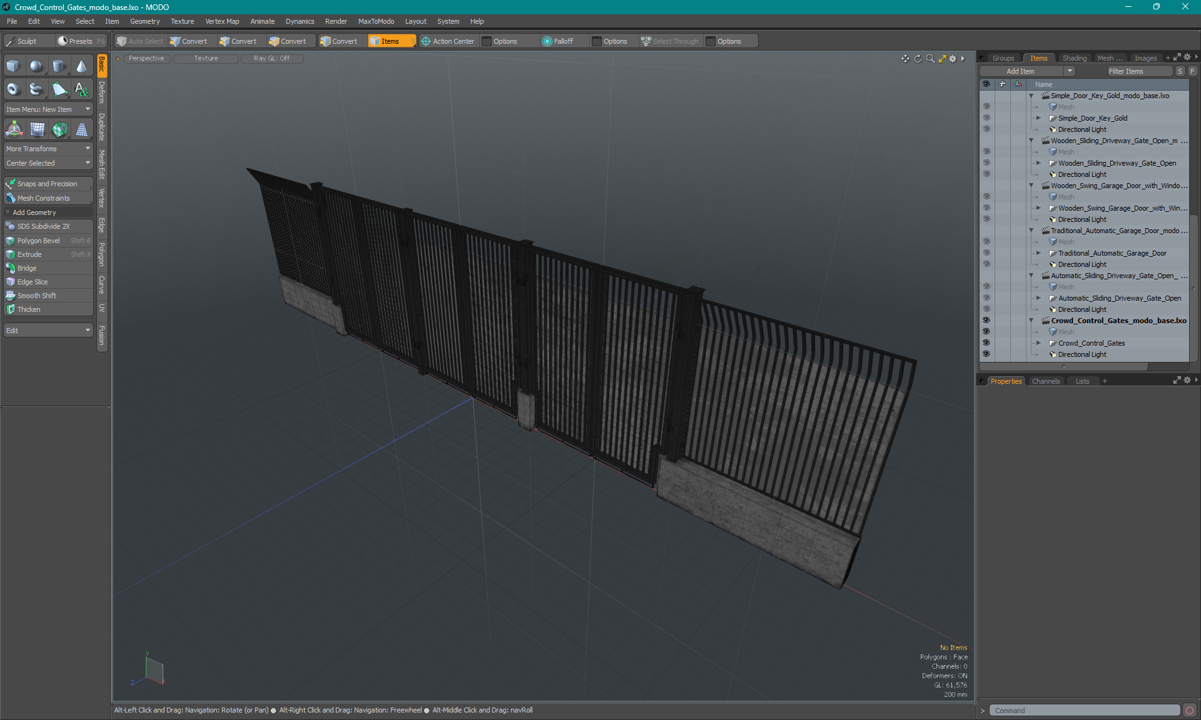Expand the Simple_Door_Key_Gold tree item
The height and width of the screenshot is (720, 1201).
point(1038,118)
